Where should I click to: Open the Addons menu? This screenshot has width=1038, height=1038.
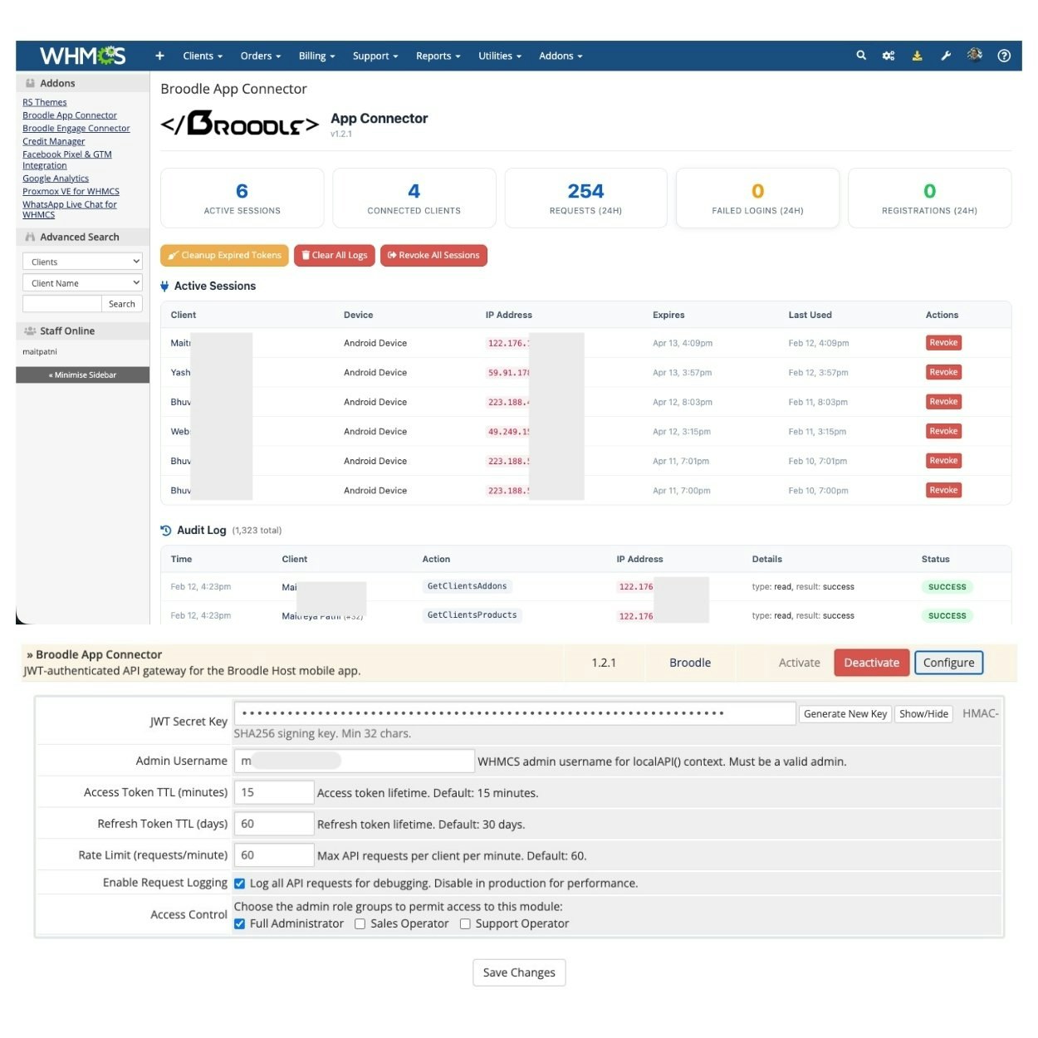[x=560, y=56]
